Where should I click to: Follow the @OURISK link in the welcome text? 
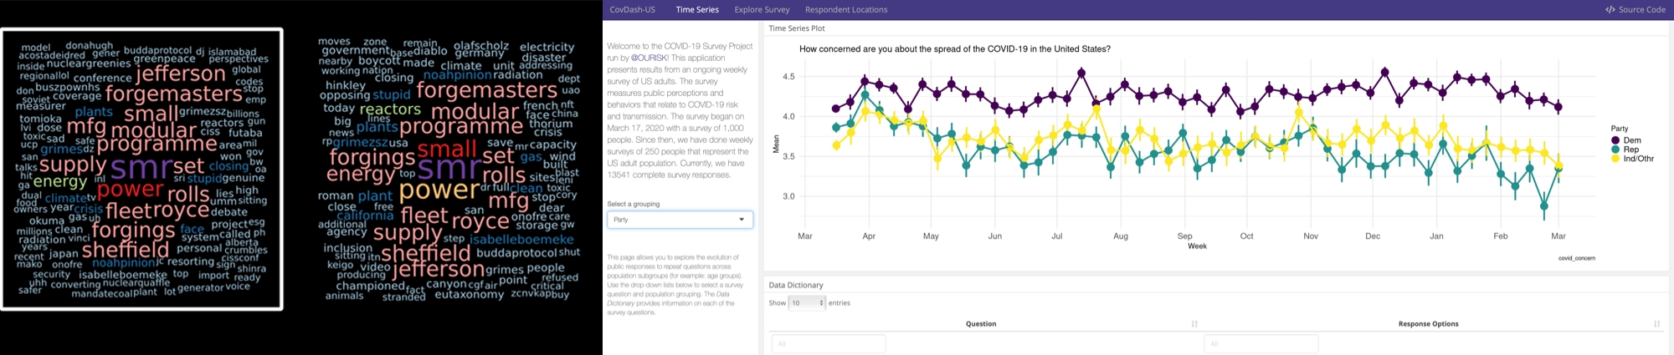(x=650, y=58)
